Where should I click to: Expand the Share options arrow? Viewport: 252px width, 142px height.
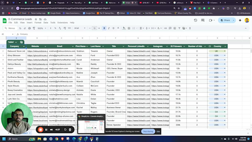233,20
